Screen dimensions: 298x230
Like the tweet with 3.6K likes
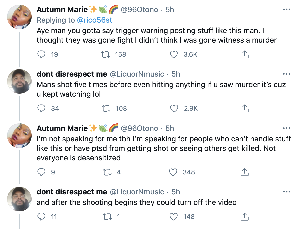[x=174, y=54]
